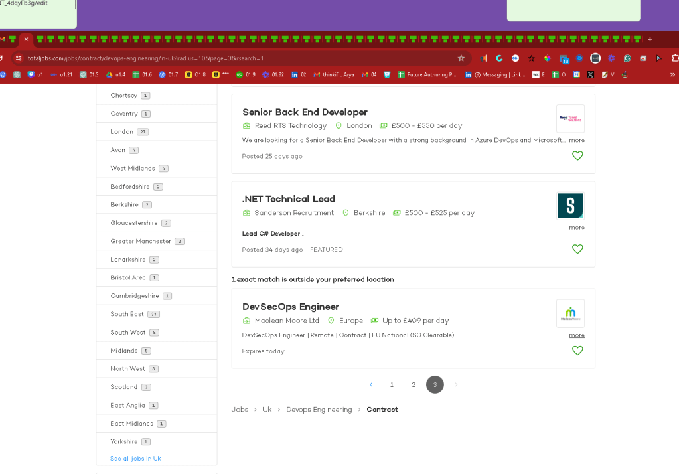Expand 'more' on Senior Back End Developer card

click(x=576, y=140)
